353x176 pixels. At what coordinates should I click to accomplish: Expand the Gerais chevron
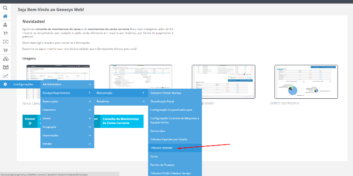coord(90,119)
